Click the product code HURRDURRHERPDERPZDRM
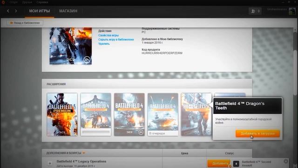298x168 pixels. [x=162, y=53]
